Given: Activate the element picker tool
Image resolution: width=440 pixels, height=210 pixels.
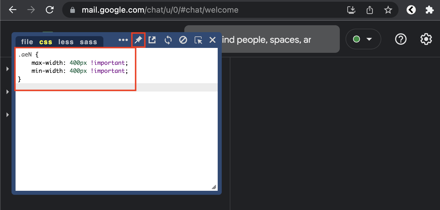Looking at the screenshot, I should (198, 40).
